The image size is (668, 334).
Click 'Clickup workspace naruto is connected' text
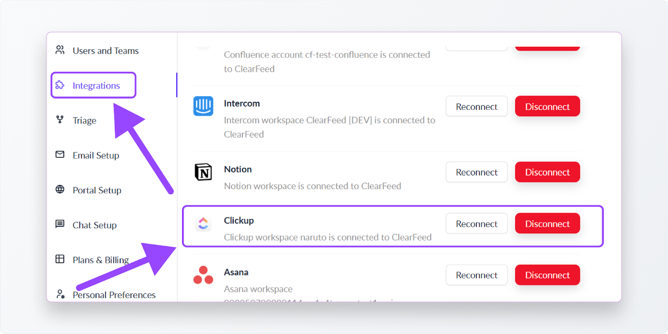[x=328, y=237]
